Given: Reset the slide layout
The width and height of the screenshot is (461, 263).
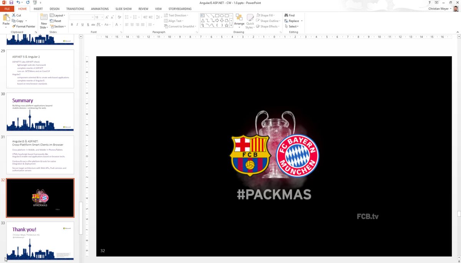Looking at the screenshot, I should 56,21.
